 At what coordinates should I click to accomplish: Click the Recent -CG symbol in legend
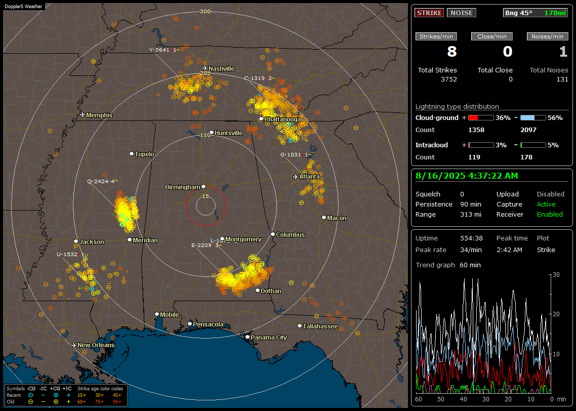30,395
